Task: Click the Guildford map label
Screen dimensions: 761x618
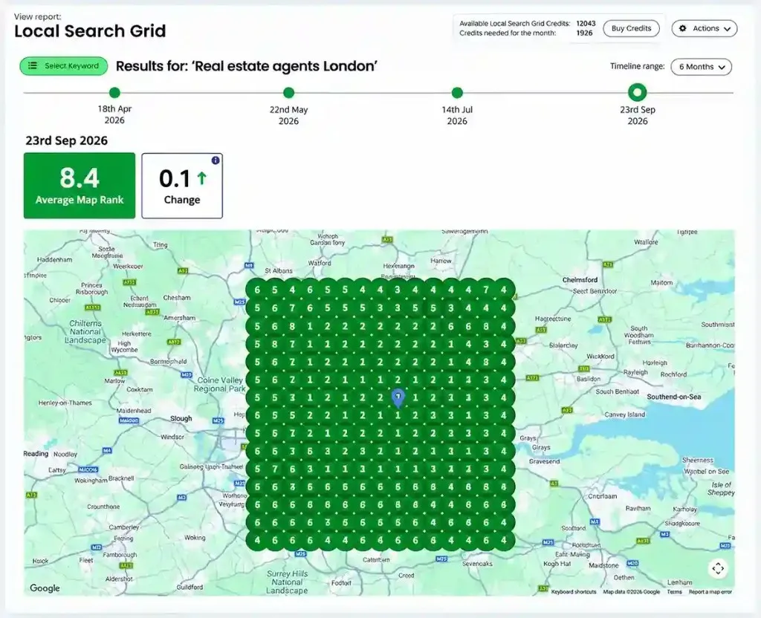Action: (190, 587)
